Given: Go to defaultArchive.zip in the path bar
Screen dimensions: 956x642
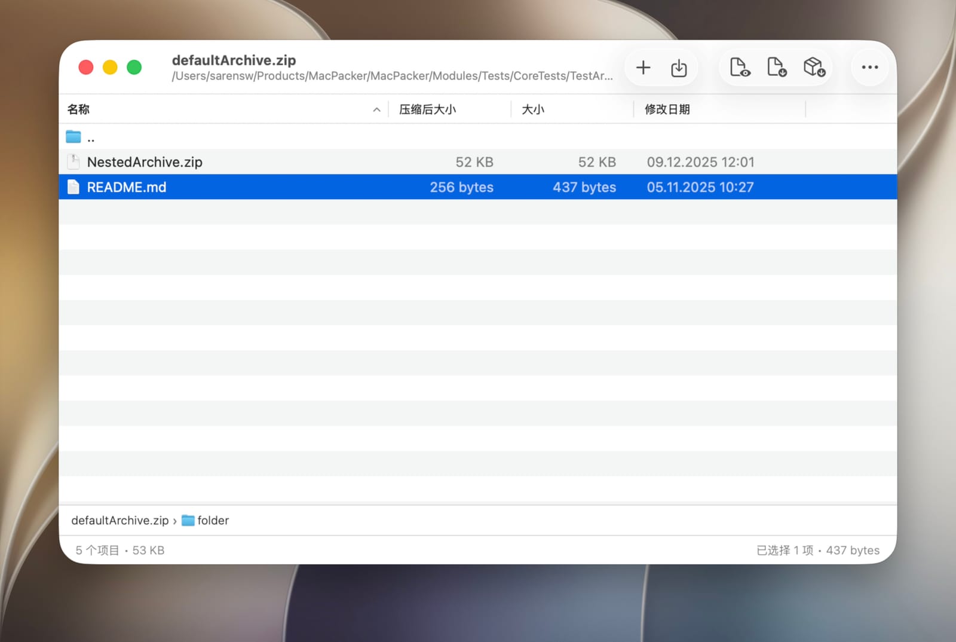Looking at the screenshot, I should (120, 521).
